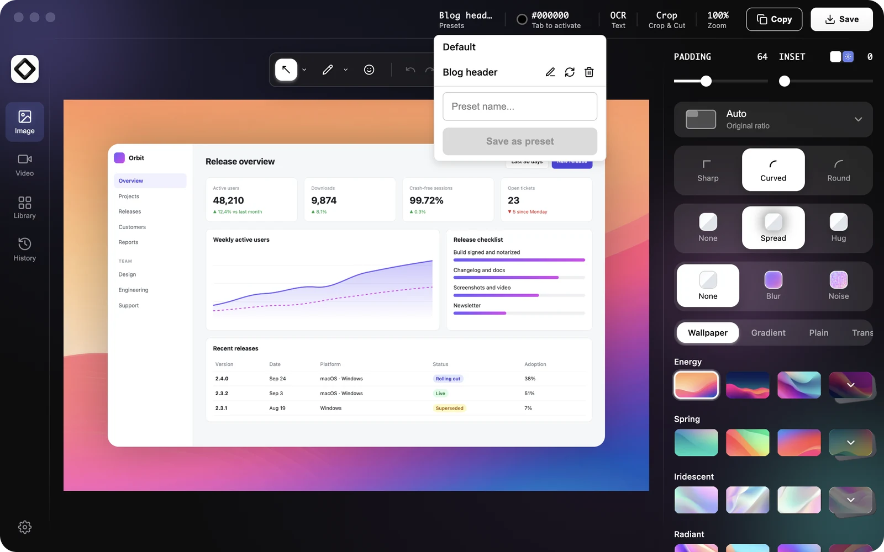Set background effect to None

(x=708, y=286)
